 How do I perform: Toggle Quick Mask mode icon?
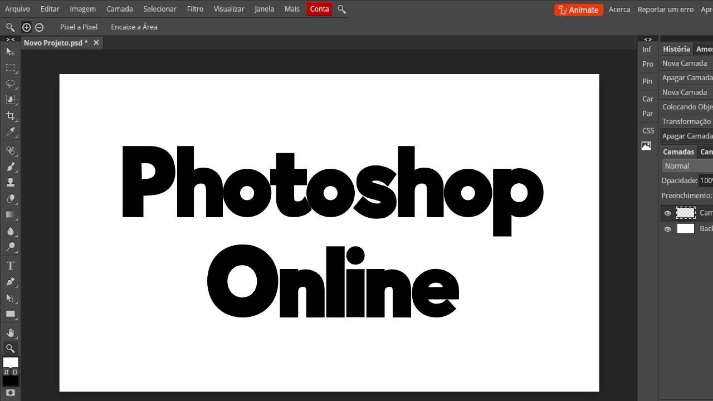10,393
